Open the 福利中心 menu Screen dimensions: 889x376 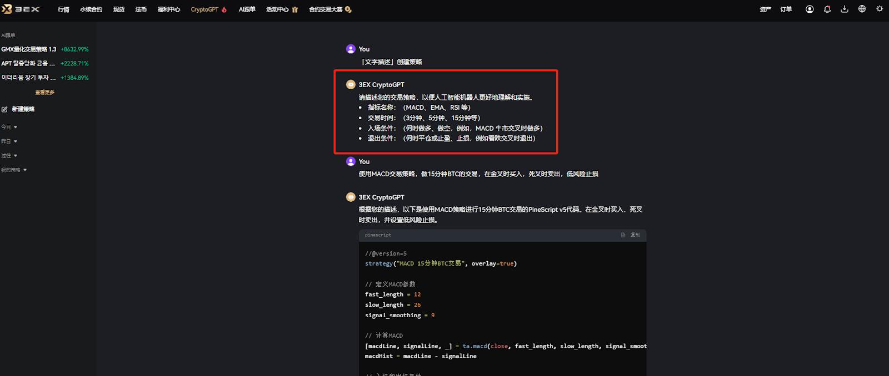[x=169, y=9]
